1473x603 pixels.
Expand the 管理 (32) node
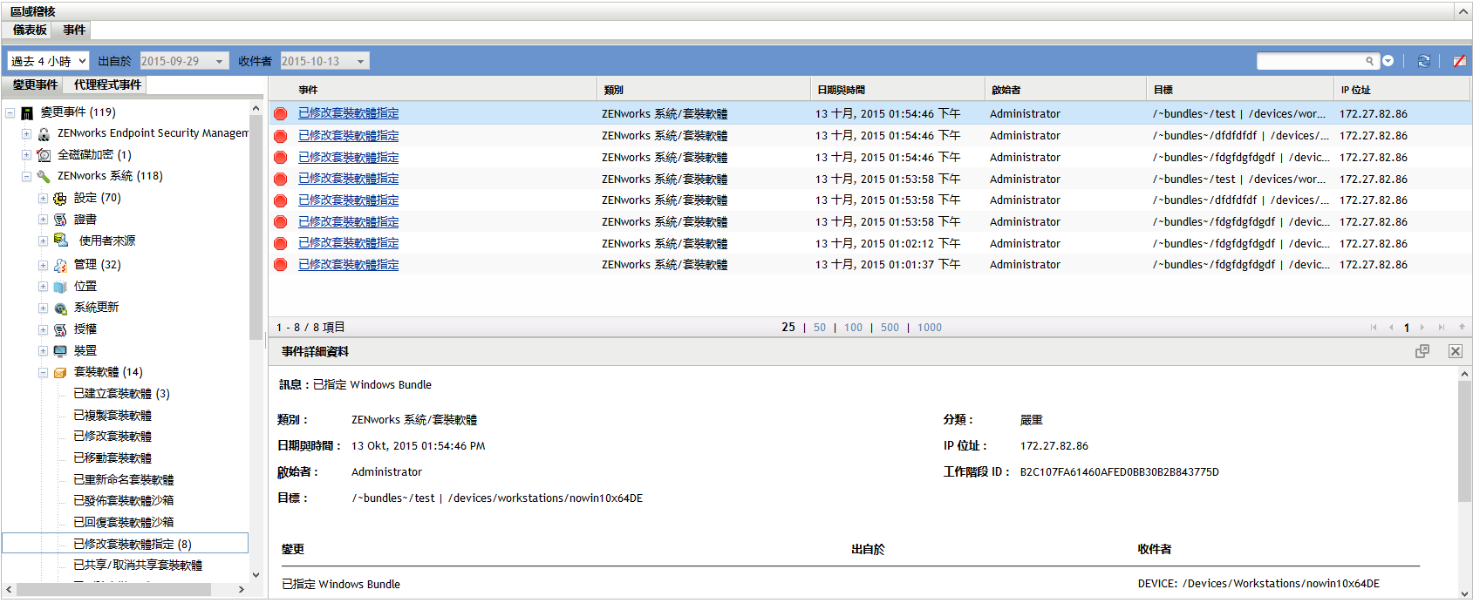tap(43, 265)
